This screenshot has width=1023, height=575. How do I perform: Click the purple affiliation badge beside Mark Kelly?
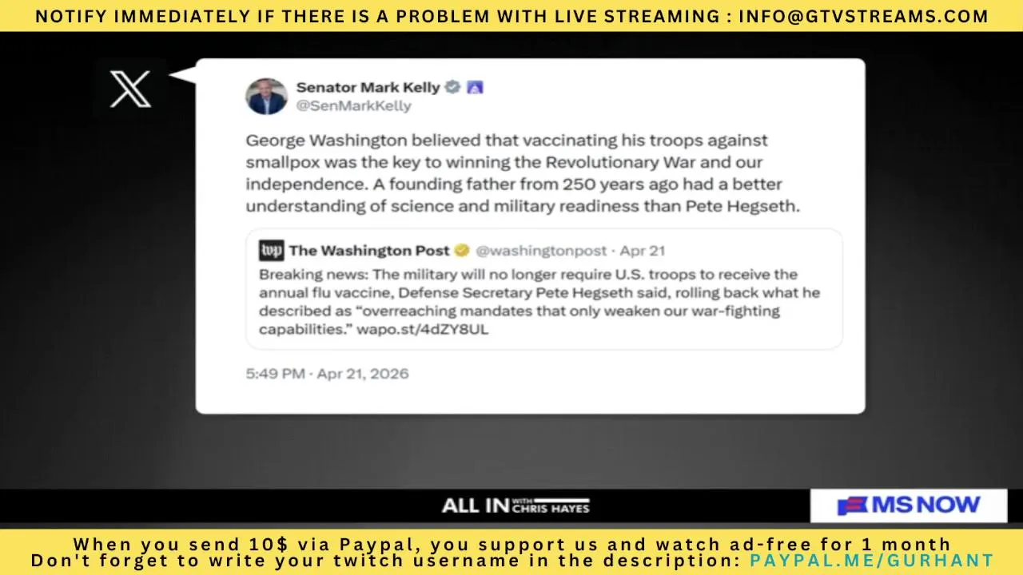pyautogui.click(x=475, y=87)
